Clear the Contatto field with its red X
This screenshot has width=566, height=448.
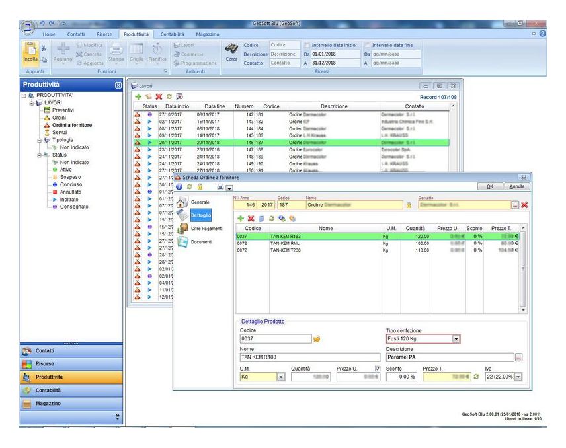(x=524, y=205)
